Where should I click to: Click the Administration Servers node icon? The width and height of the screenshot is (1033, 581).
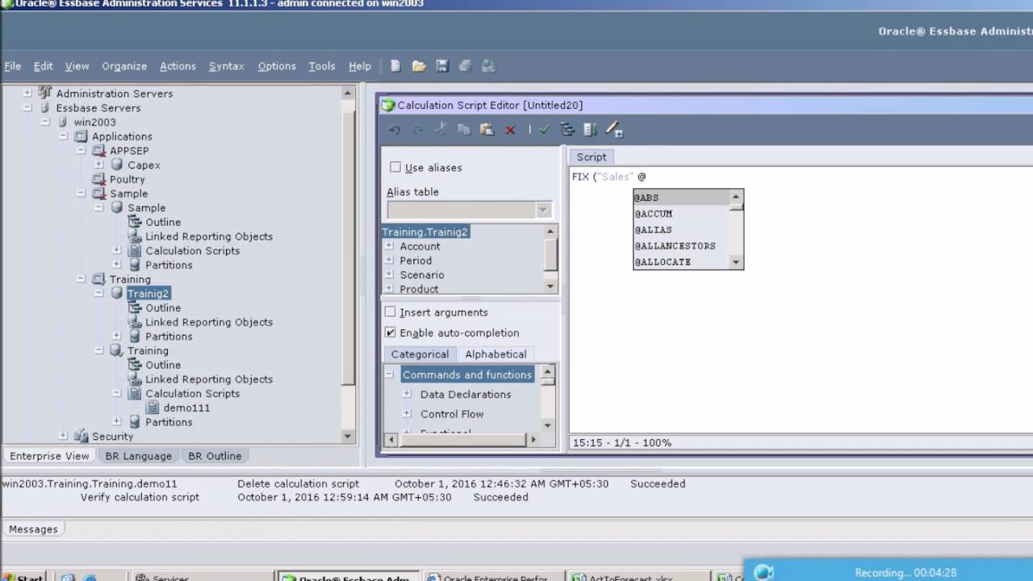(x=45, y=93)
